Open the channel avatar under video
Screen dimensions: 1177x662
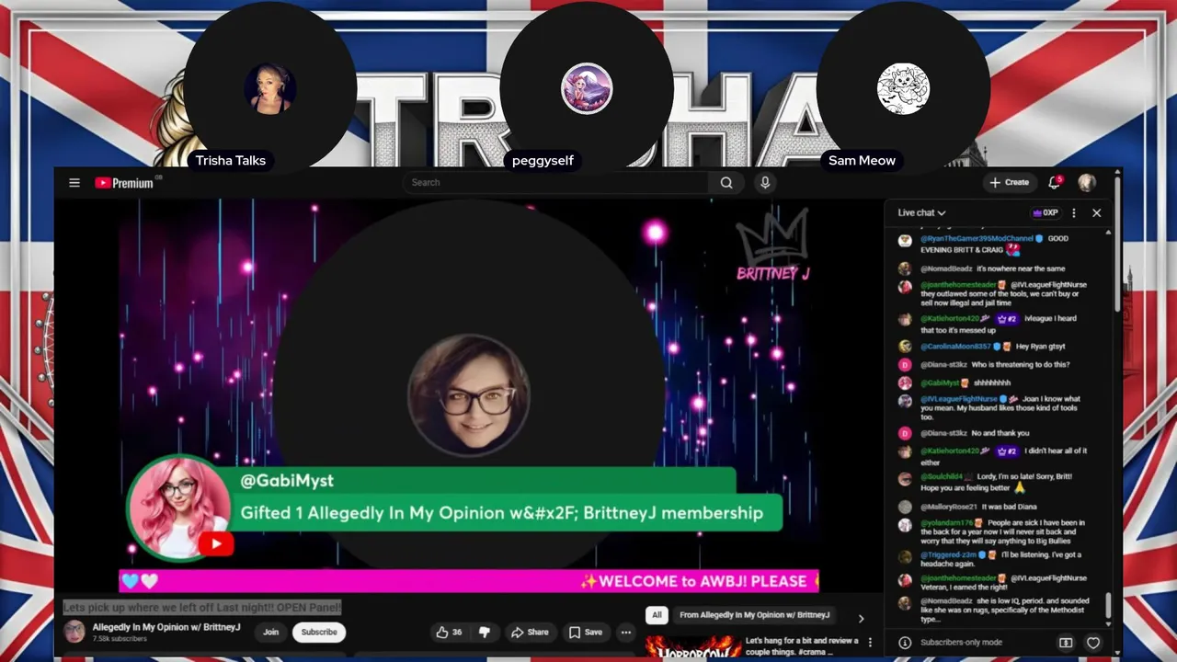[74, 632]
